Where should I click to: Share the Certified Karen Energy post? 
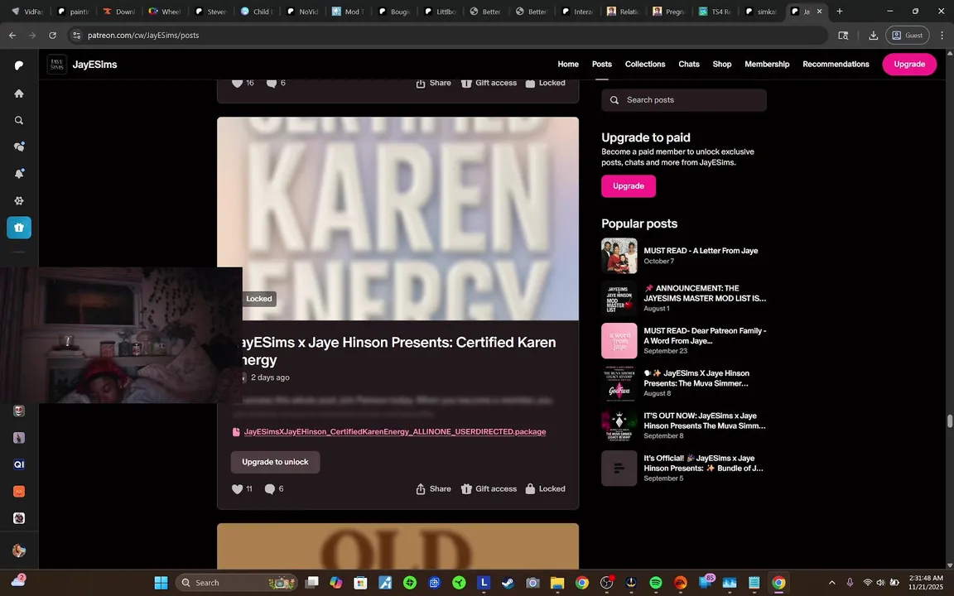pos(433,489)
